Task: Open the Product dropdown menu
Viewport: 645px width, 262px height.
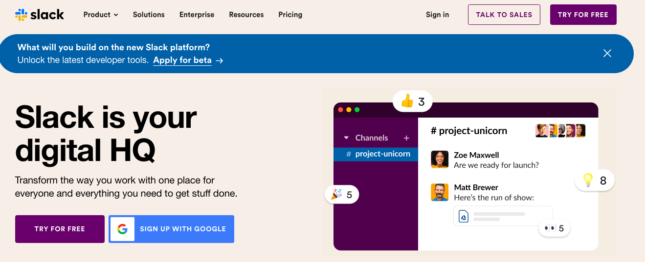Action: (x=101, y=15)
